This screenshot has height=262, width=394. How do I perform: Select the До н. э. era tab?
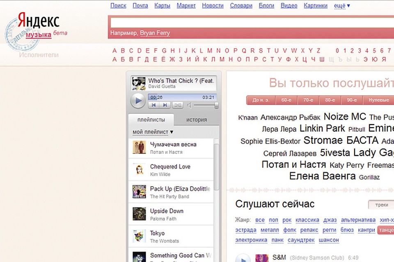click(x=261, y=100)
